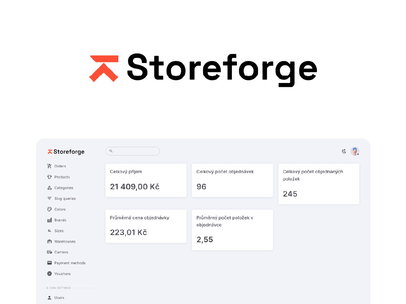Click the magnifying glass in the search bar
Image resolution: width=406 pixels, height=304 pixels.
111,151
